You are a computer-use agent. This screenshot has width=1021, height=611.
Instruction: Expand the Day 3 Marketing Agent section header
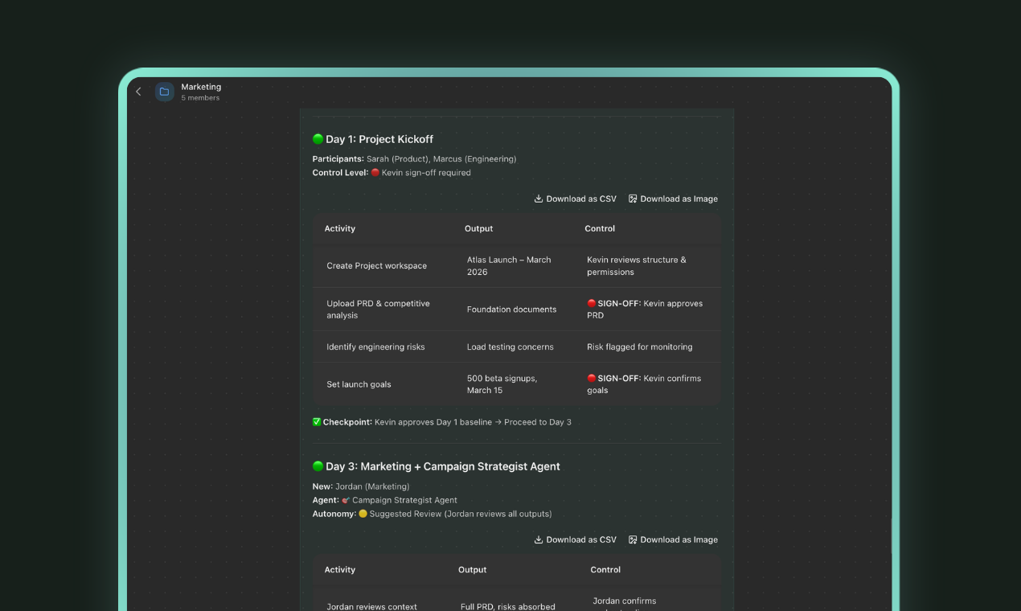pos(442,466)
